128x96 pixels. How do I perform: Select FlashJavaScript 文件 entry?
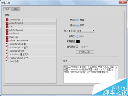click(31, 58)
